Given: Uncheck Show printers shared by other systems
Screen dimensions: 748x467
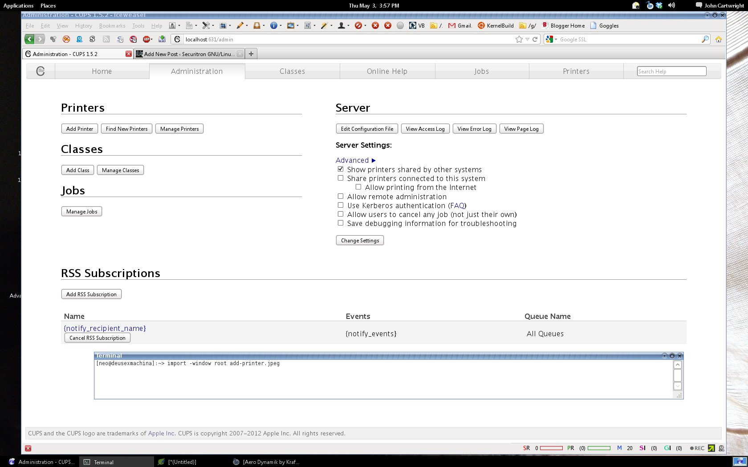Looking at the screenshot, I should [341, 169].
